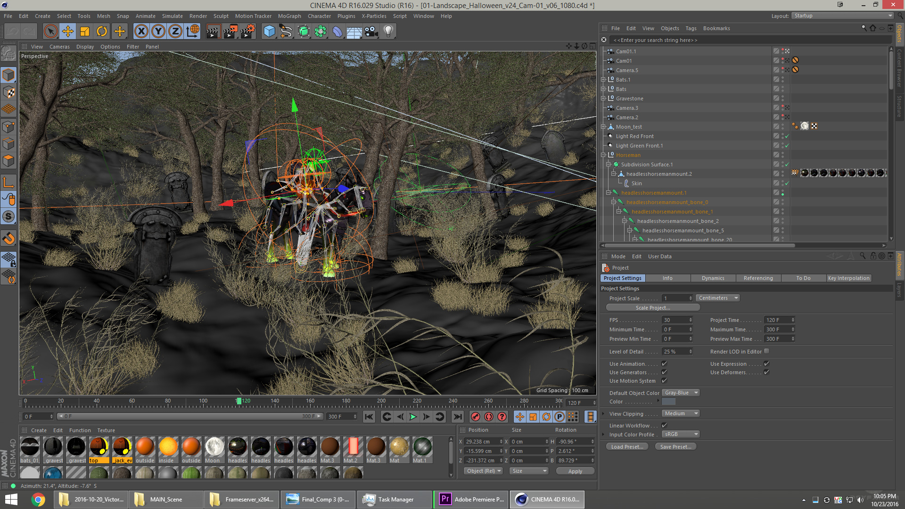
Task: Switch to the Dynamics tab
Action: [713, 278]
